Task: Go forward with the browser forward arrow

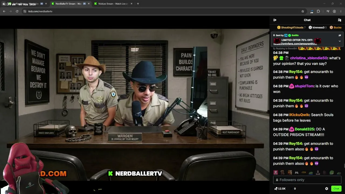Action: [11, 11]
